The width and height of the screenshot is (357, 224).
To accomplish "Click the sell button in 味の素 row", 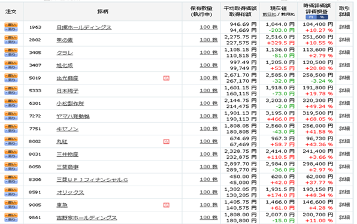I will click(11, 42).
